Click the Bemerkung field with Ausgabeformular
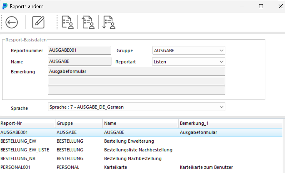Image resolution: width=285 pixels, height=173 pixels. [136, 71]
